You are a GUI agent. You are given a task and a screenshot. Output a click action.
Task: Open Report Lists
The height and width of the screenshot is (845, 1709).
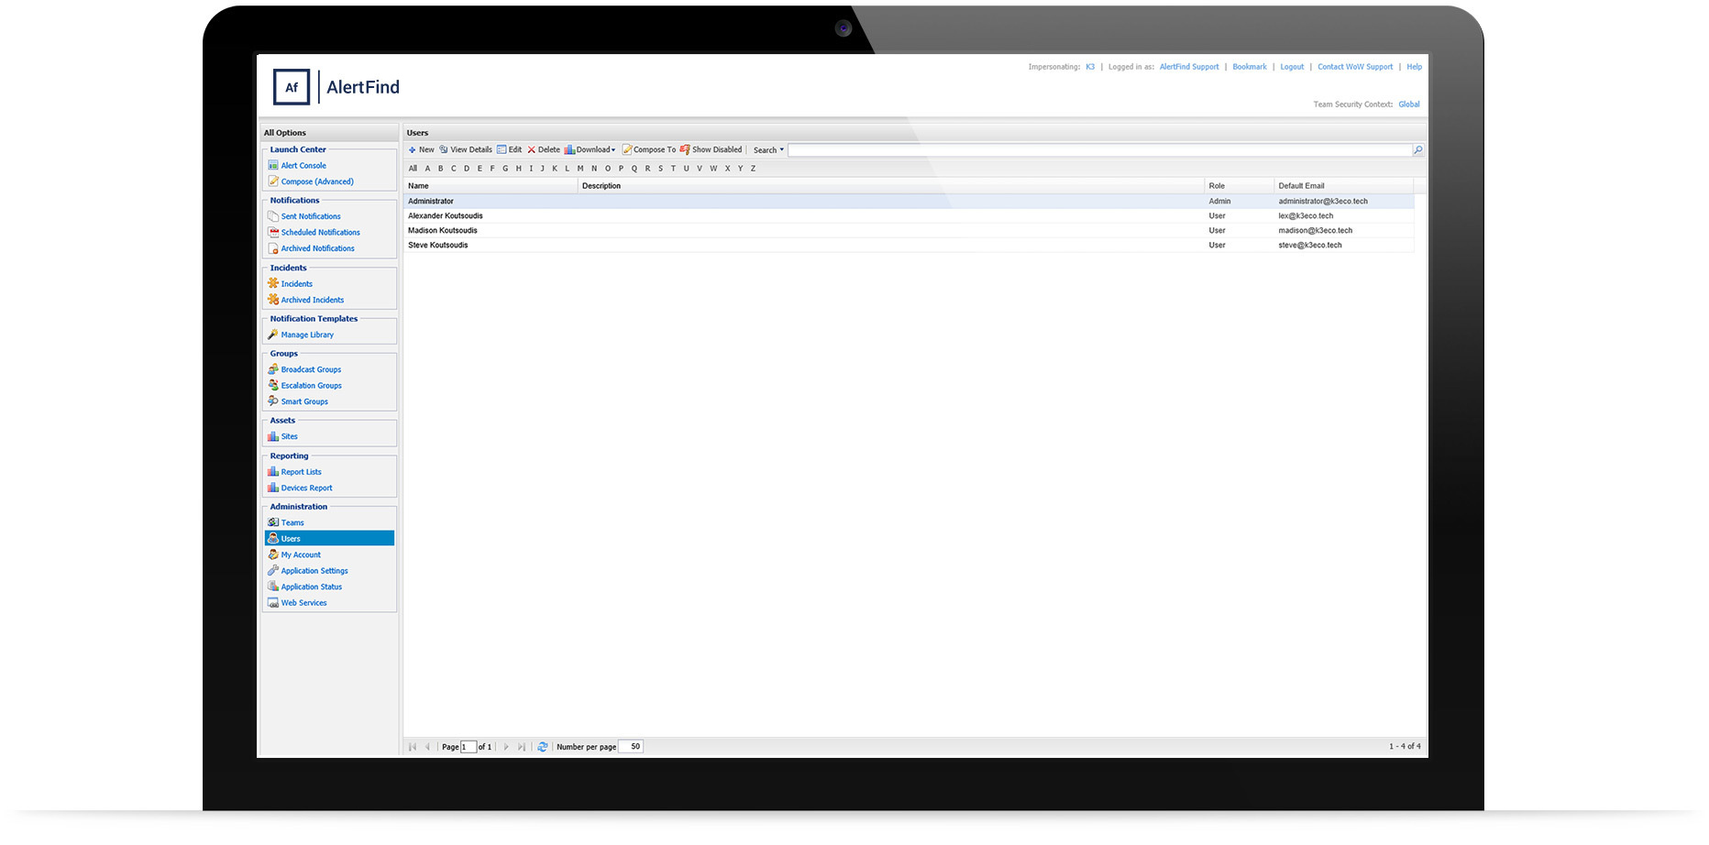point(301,472)
